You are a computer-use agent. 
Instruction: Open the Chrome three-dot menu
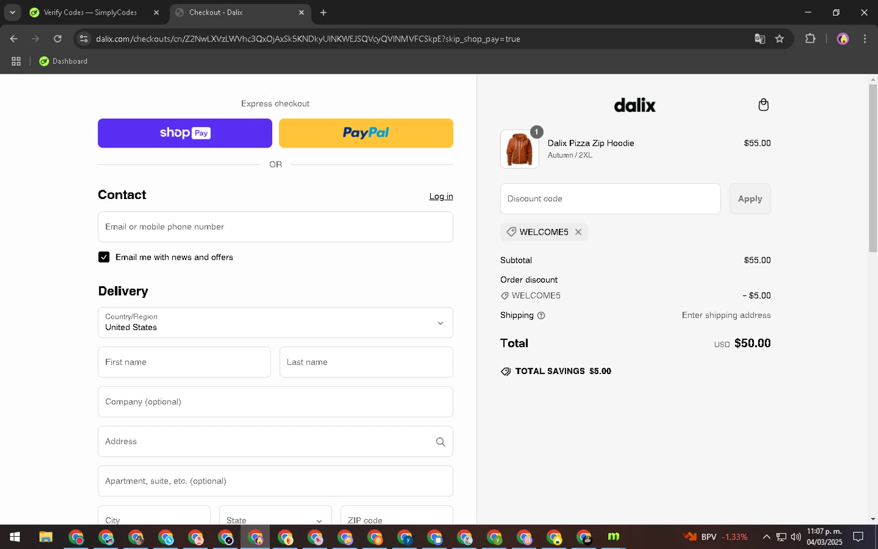pos(865,39)
